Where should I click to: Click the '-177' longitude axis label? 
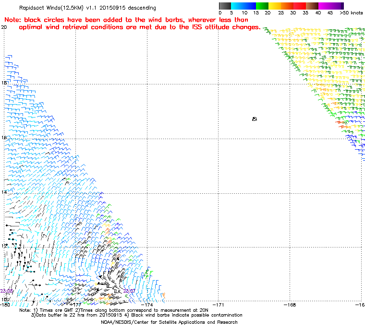click(x=76, y=305)
